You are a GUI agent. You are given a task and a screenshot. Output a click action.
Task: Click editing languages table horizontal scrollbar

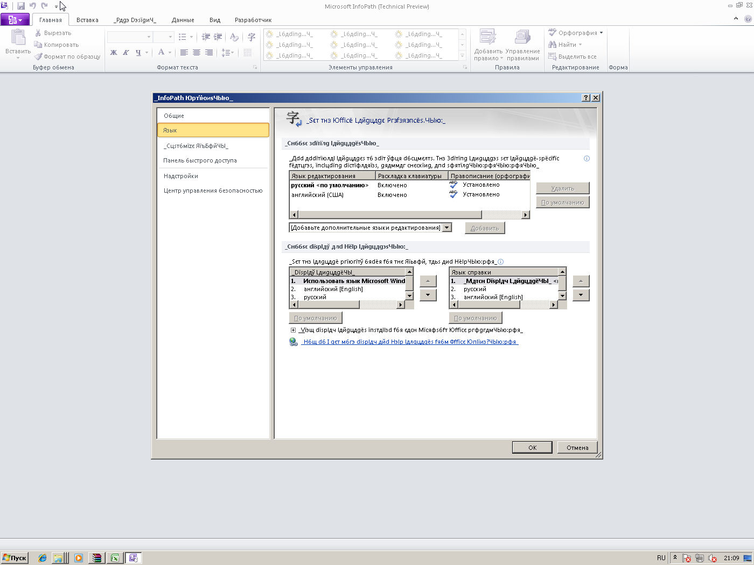pos(409,215)
